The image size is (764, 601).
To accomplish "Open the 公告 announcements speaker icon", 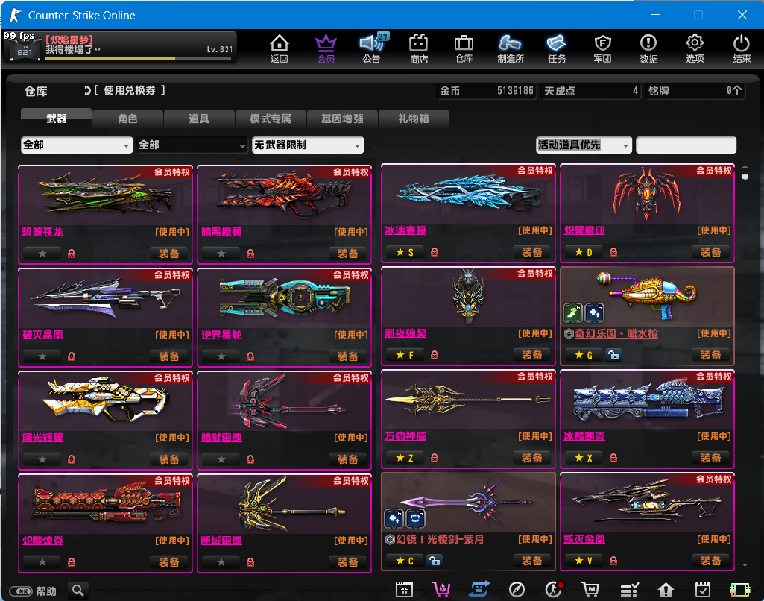I will (372, 48).
